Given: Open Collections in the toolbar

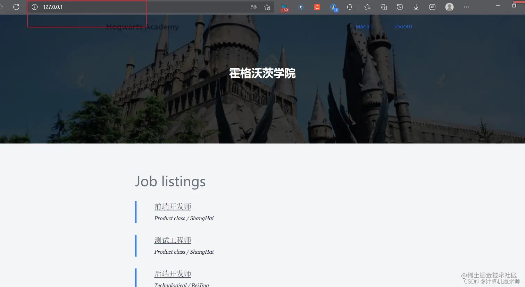Looking at the screenshot, I should tap(383, 7).
